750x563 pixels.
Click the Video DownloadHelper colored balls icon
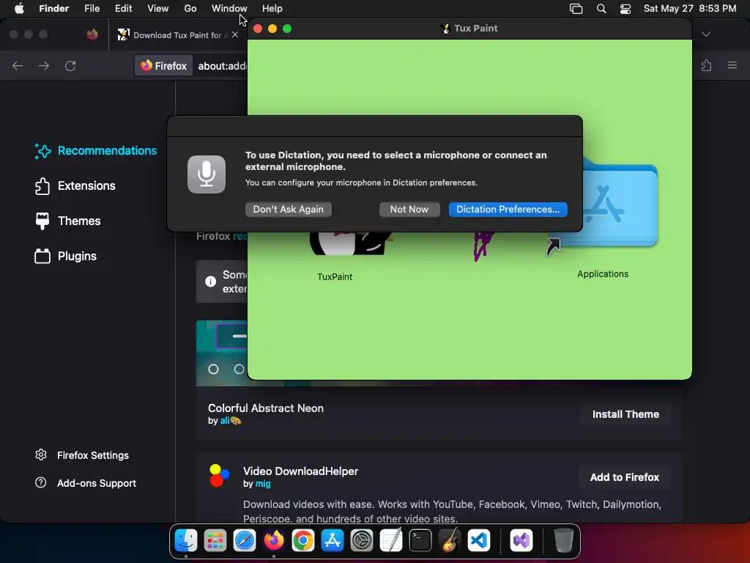tap(219, 475)
